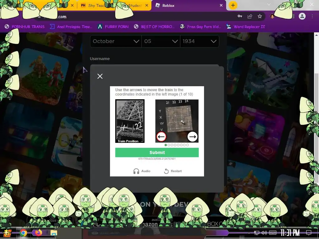Open the Chrome profile avatar
The image size is (319, 239).
click(x=302, y=16)
